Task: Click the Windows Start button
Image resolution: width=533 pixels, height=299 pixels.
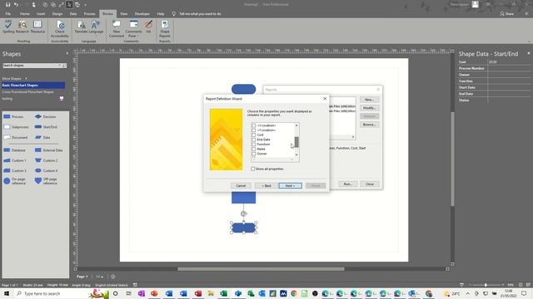Action: pyautogui.click(x=7, y=293)
